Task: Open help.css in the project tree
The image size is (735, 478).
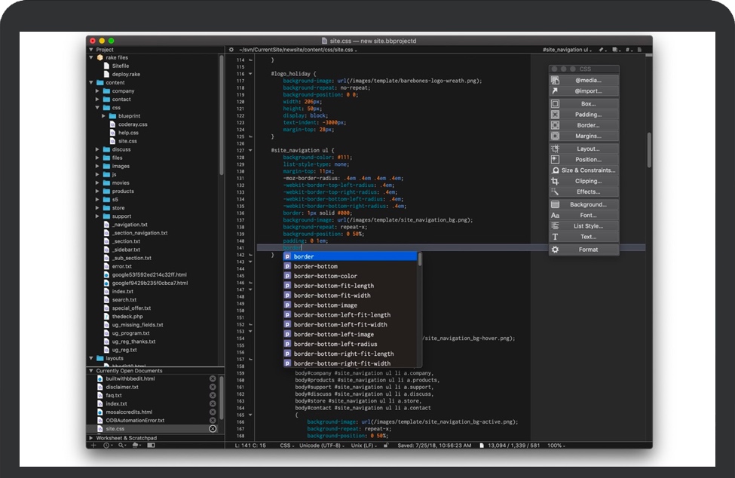Action: [128, 133]
